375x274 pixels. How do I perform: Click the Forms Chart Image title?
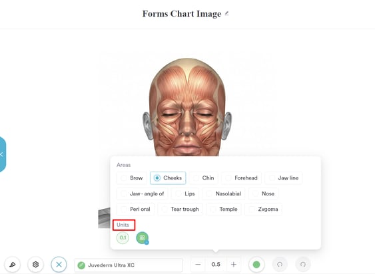point(182,13)
